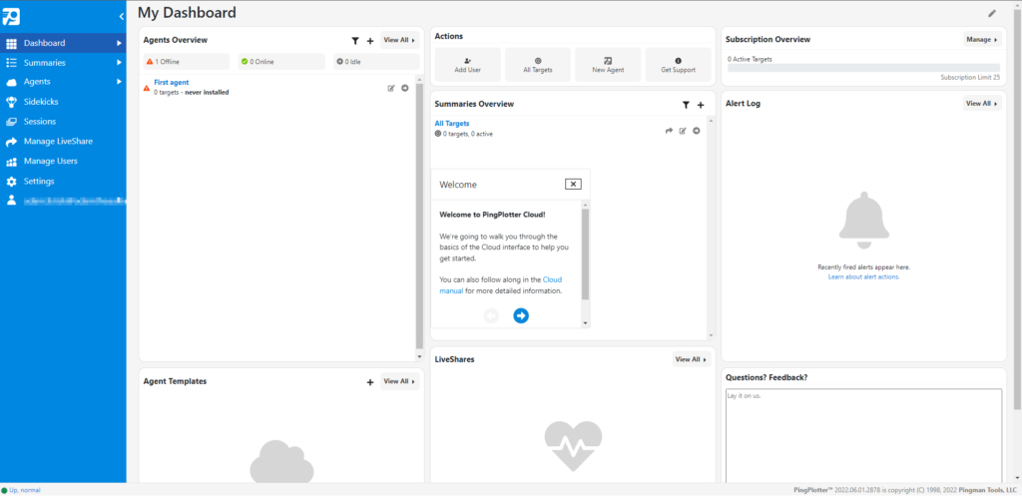This screenshot has height=496, width=1022.
Task: Open View All in Alert Log
Action: pos(982,103)
